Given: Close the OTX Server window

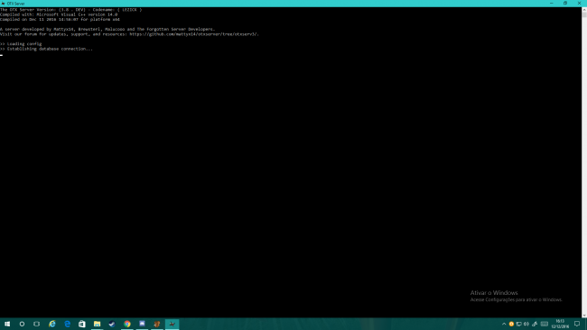Looking at the screenshot, I should 579,3.
